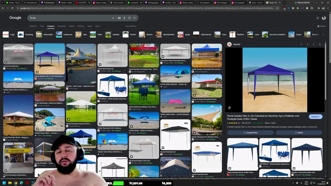Select the Cobertura filter chip
331x186 pixels.
point(64,34)
